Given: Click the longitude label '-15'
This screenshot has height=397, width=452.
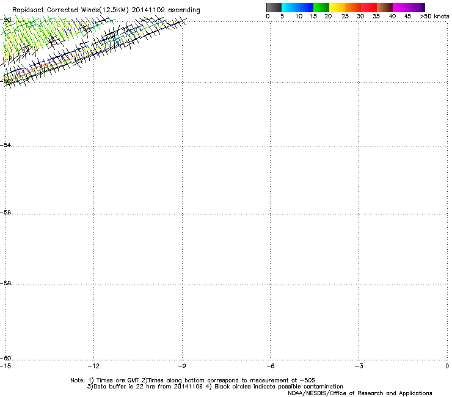Looking at the screenshot, I should click(x=5, y=366).
